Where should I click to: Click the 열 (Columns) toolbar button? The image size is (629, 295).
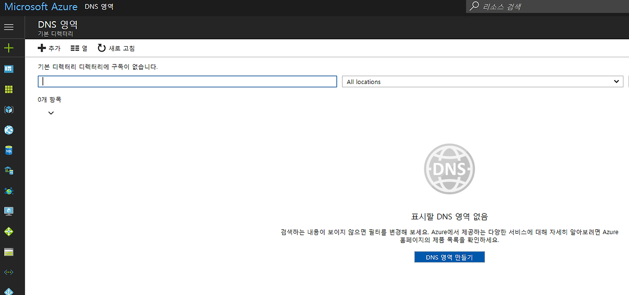(x=79, y=48)
